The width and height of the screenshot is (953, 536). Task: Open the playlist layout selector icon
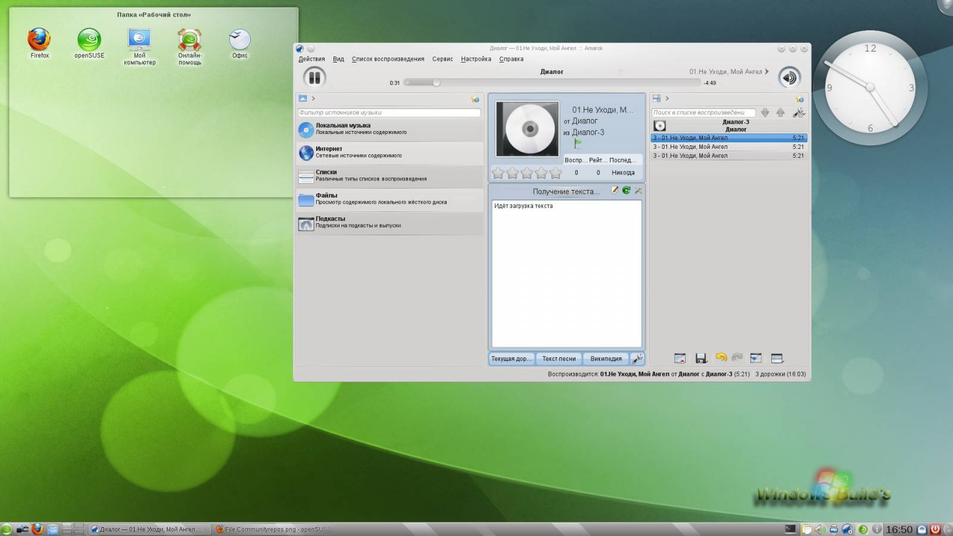777,358
